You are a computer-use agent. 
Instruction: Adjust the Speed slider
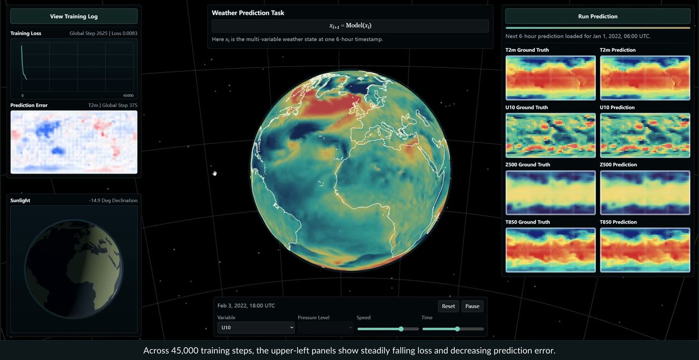[x=388, y=329]
